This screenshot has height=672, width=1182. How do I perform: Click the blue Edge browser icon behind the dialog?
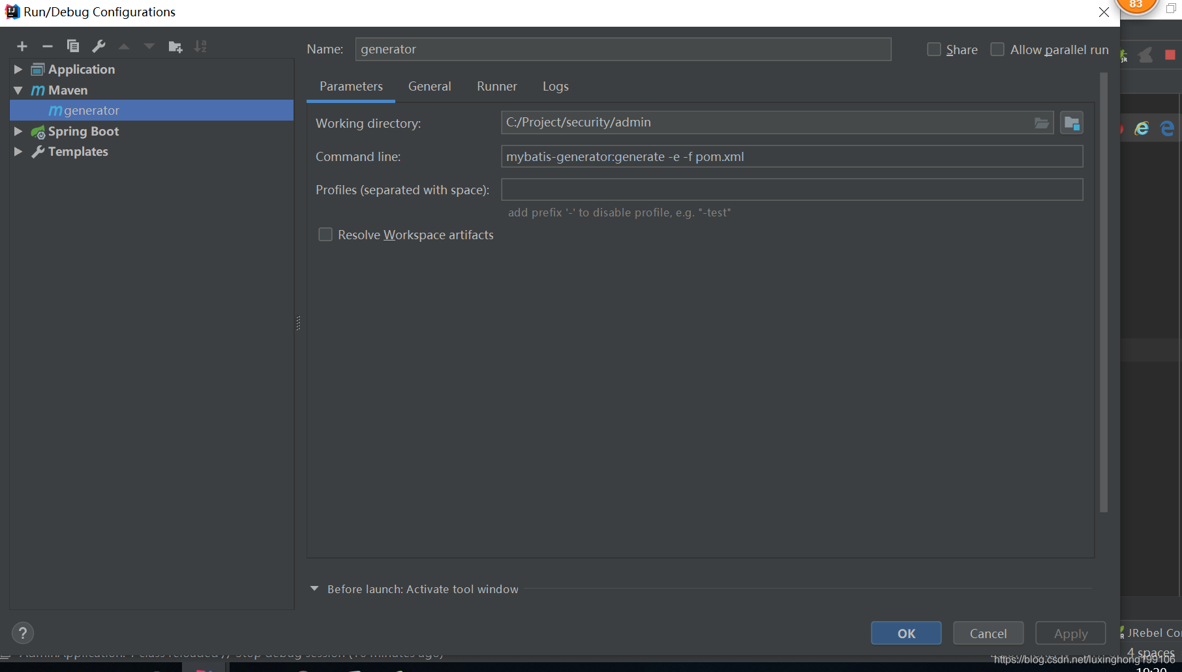pos(1168,128)
